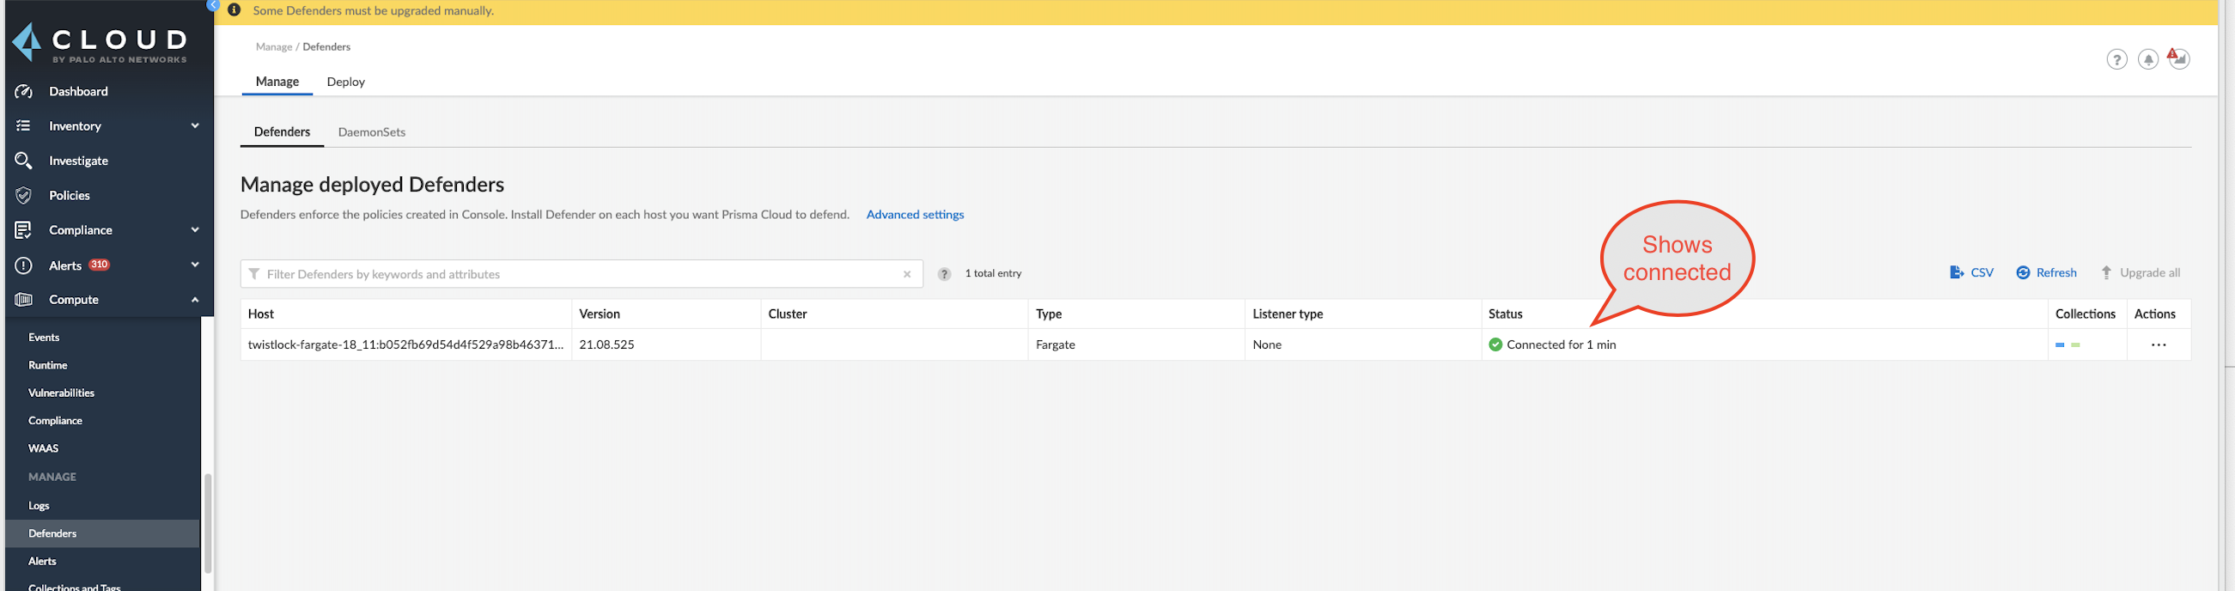Screen dimensions: 2235x591
Task: Expand the Inventory menu chevron
Action: tap(195, 125)
